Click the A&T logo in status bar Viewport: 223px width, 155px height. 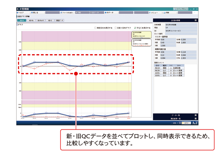(x=195, y=123)
